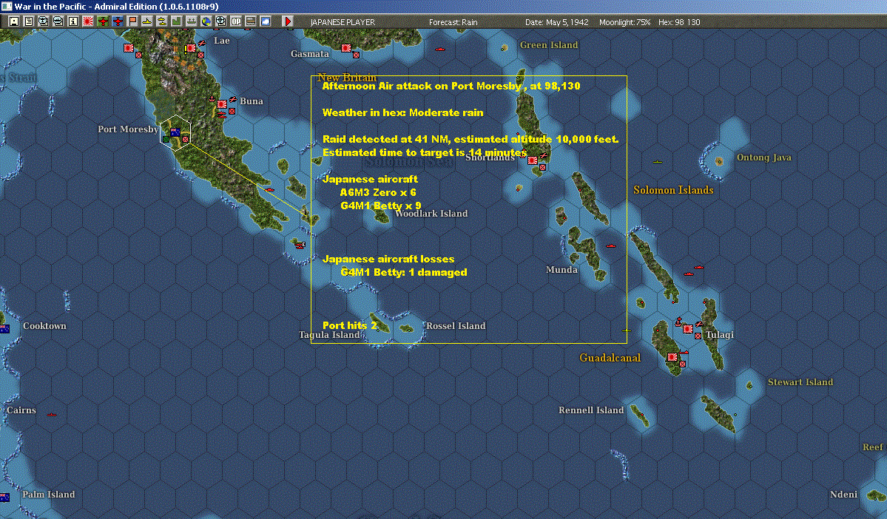This screenshot has width=887, height=519.
Task: Click the 'G4M1 Betty: 1 damaged' line
Action: coord(404,272)
